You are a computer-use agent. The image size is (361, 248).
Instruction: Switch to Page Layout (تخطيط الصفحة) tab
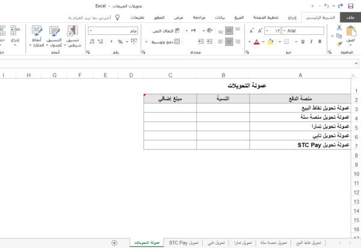point(266,17)
